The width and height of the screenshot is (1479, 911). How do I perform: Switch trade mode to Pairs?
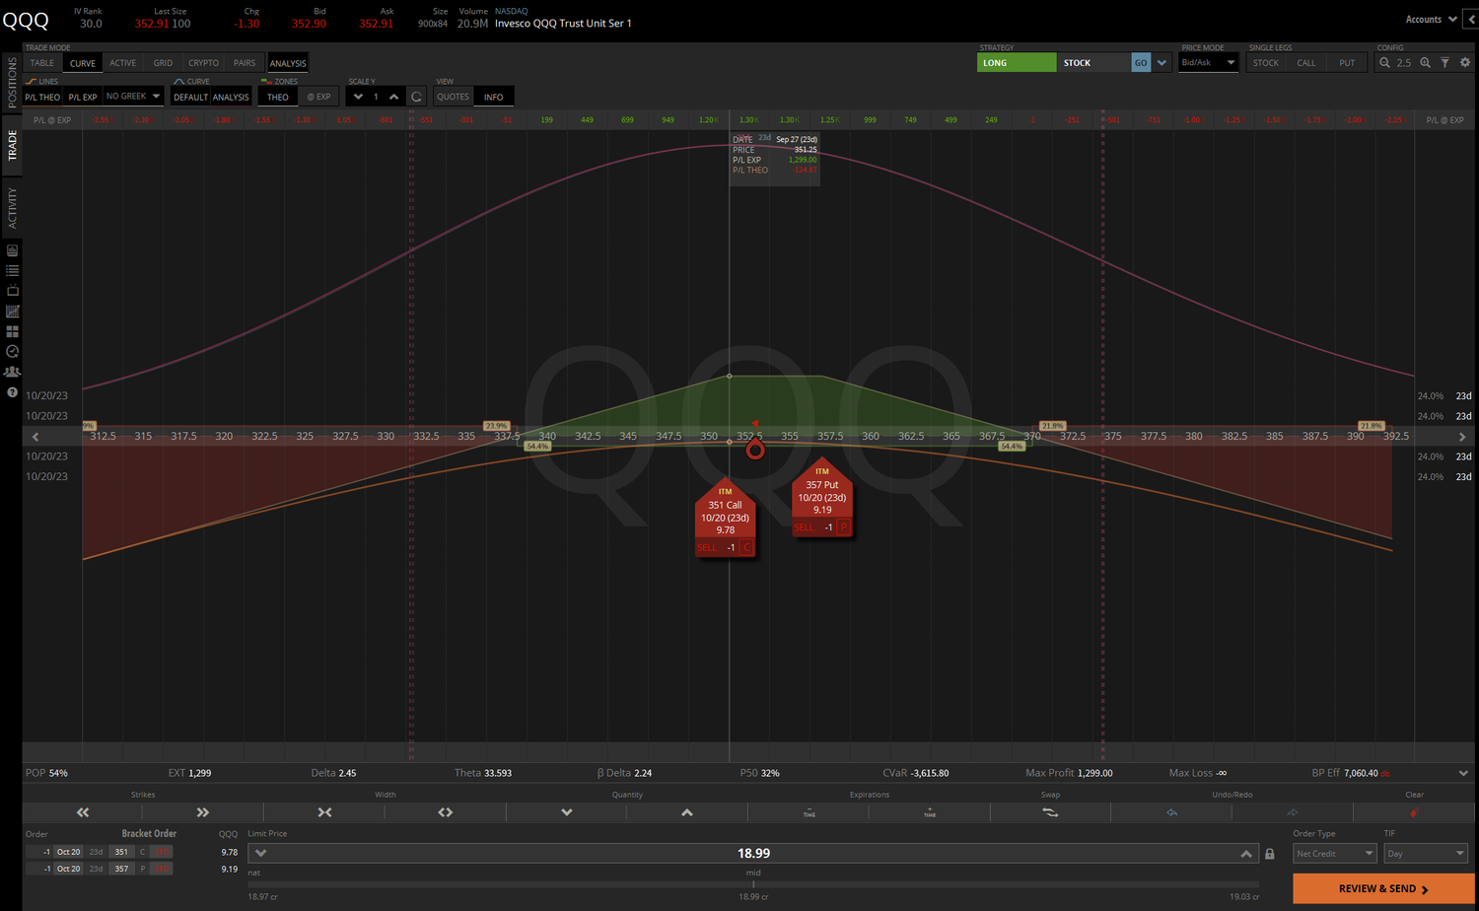[245, 63]
